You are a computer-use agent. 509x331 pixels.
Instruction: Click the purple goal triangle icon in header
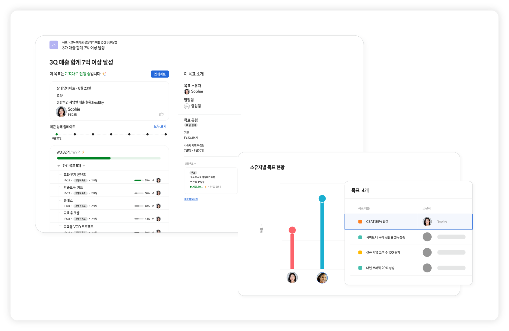pyautogui.click(x=54, y=45)
